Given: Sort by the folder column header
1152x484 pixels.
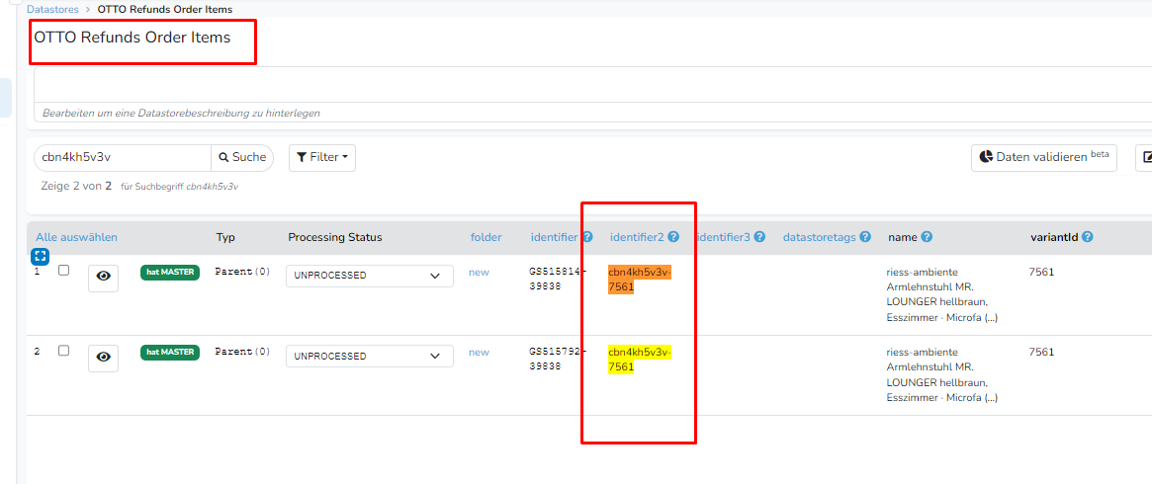Looking at the screenshot, I should pos(486,237).
